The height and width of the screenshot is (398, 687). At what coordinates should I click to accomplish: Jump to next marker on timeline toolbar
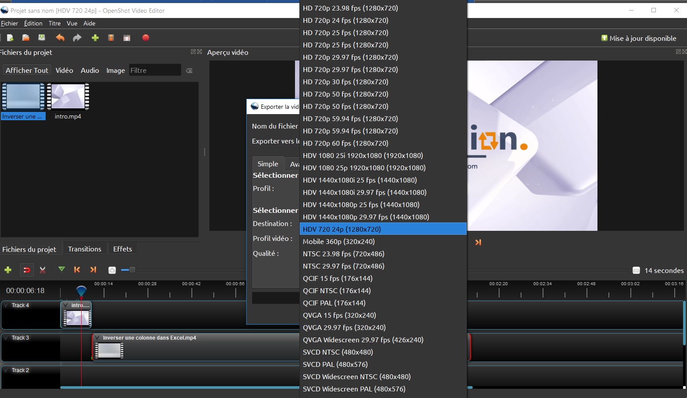tap(93, 269)
